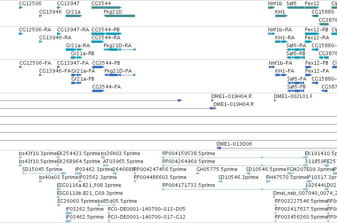The width and height of the screenshot is (337, 223).
Task: Click label RC0-DE0001-140700-013-D05
Action: point(147,209)
